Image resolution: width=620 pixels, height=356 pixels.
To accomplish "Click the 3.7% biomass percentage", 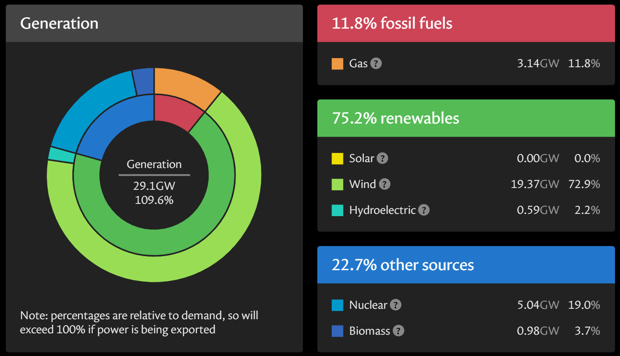I will (x=587, y=331).
